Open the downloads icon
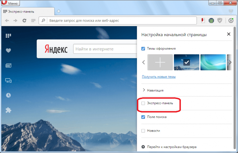This screenshot has width=238, height=153. [x=231, y=20]
